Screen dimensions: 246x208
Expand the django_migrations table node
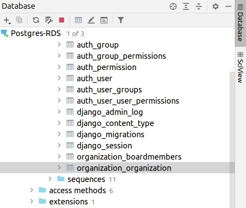coord(59,134)
